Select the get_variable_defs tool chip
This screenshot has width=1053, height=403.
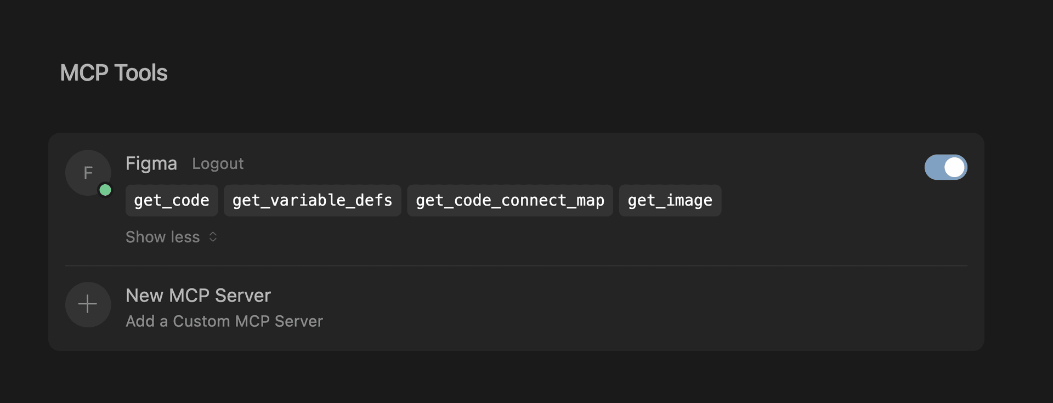coord(312,200)
